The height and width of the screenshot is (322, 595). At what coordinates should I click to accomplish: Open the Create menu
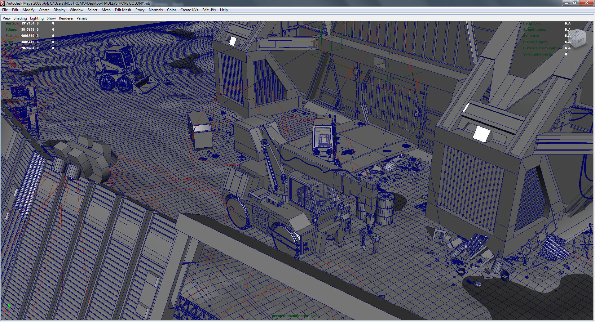[44, 10]
